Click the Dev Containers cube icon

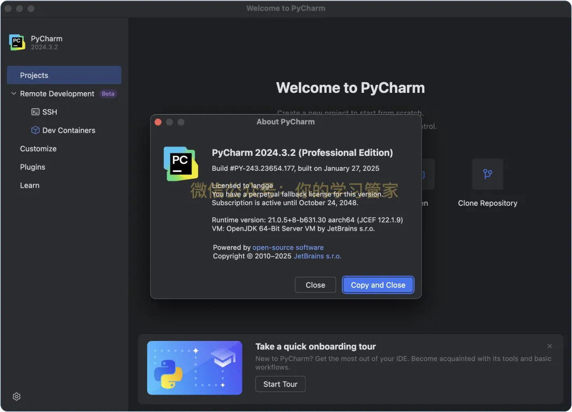pos(35,130)
